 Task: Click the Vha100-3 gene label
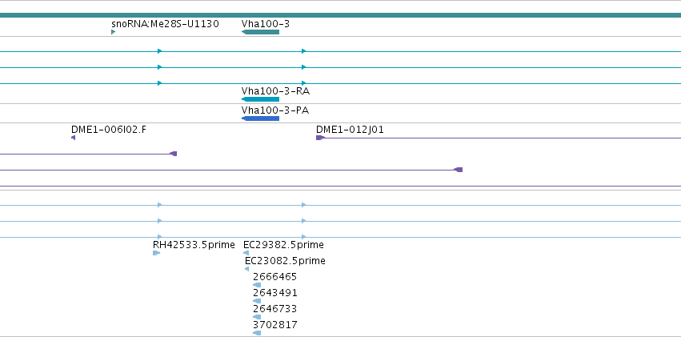(x=266, y=24)
